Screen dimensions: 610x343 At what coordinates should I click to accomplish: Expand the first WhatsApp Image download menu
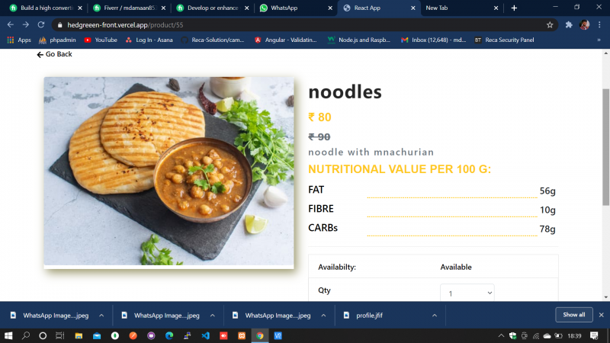click(x=101, y=316)
